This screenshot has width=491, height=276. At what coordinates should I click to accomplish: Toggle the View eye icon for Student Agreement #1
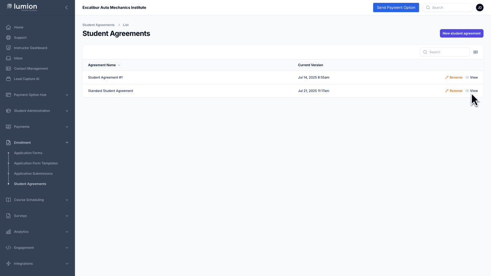[467, 77]
